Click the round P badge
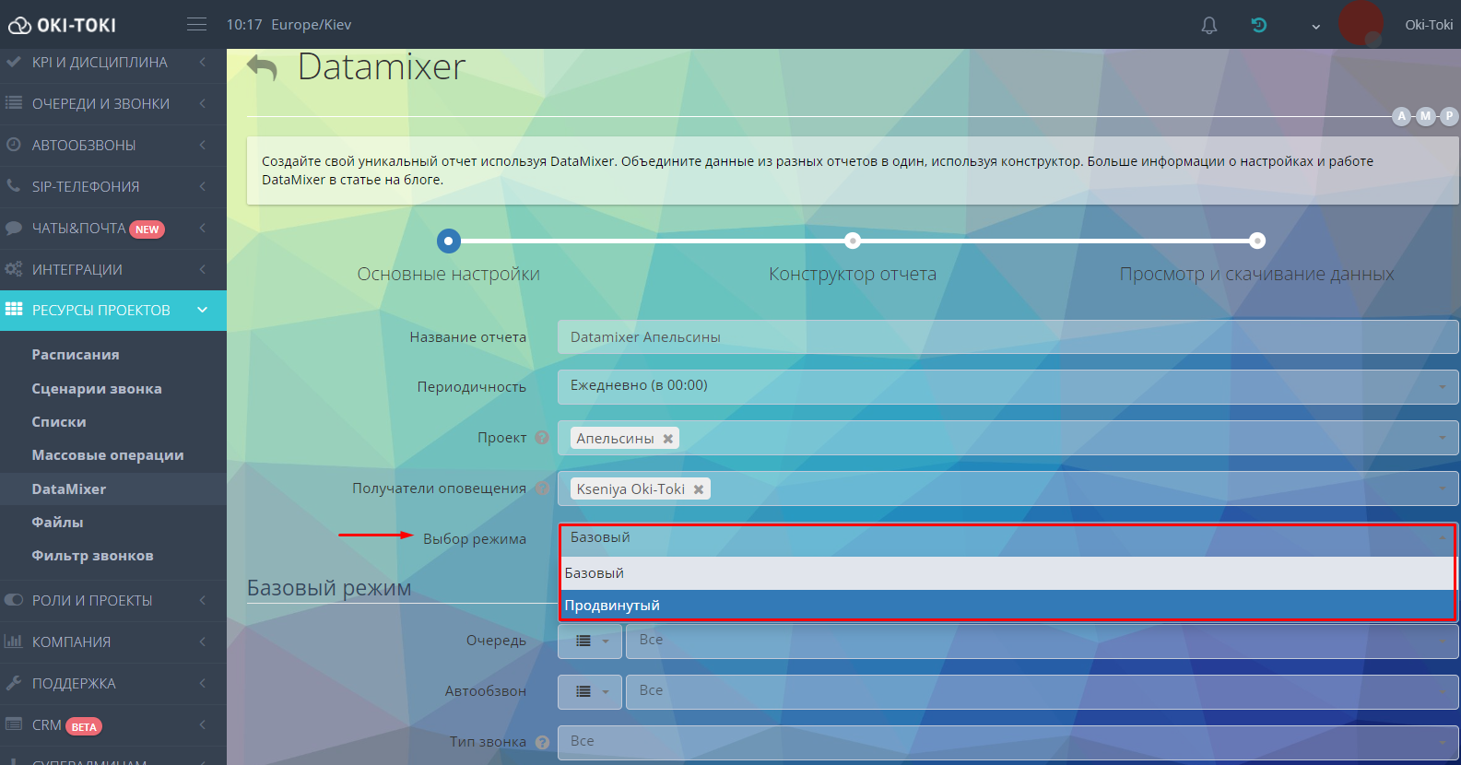 tap(1449, 116)
